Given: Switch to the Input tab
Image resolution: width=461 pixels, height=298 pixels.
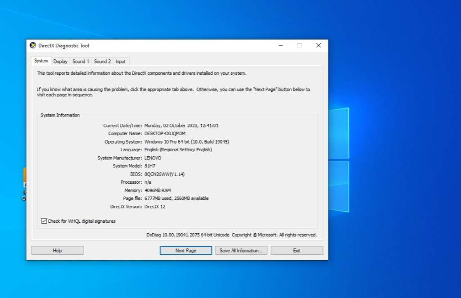Looking at the screenshot, I should pyautogui.click(x=121, y=61).
